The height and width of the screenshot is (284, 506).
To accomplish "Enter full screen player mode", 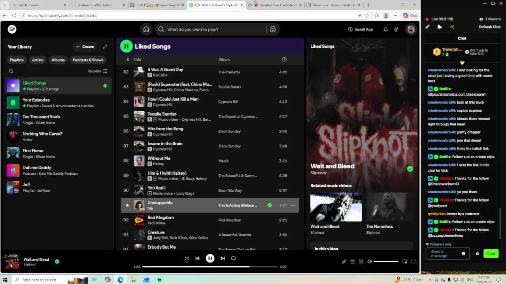I will coord(413,262).
